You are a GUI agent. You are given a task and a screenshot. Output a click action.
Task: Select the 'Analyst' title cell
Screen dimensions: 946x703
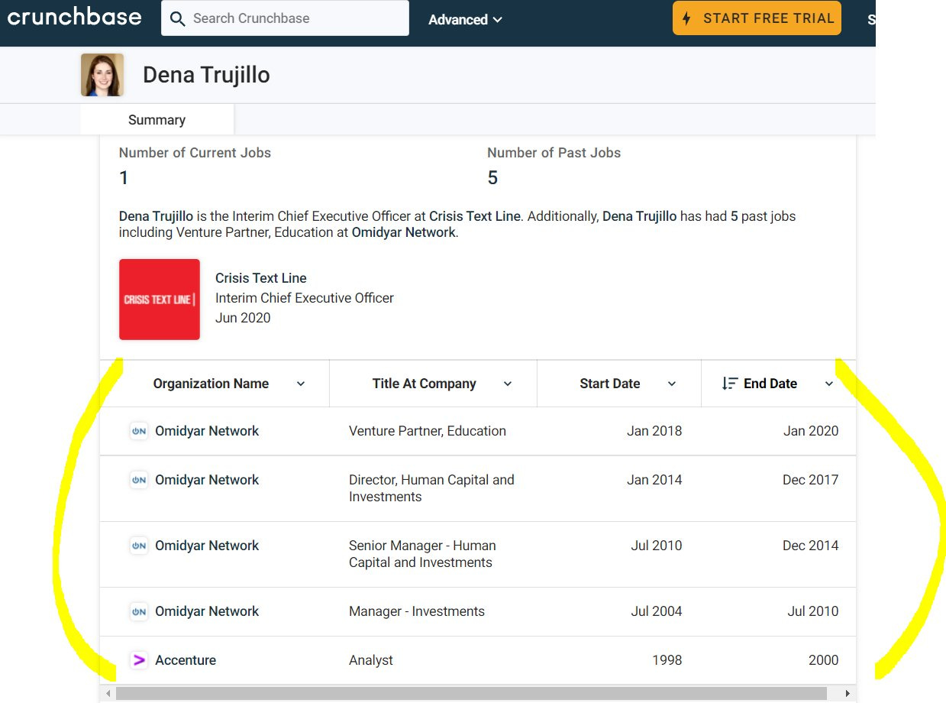(x=371, y=660)
